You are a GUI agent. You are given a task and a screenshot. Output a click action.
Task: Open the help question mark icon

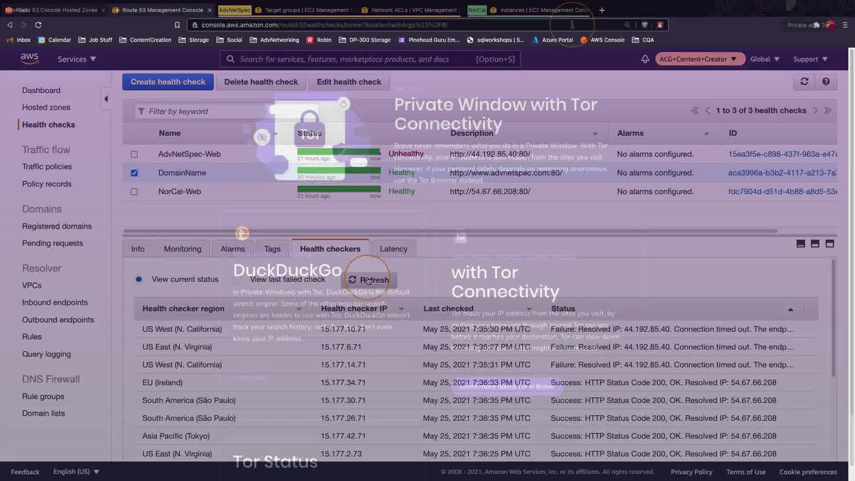(x=826, y=82)
